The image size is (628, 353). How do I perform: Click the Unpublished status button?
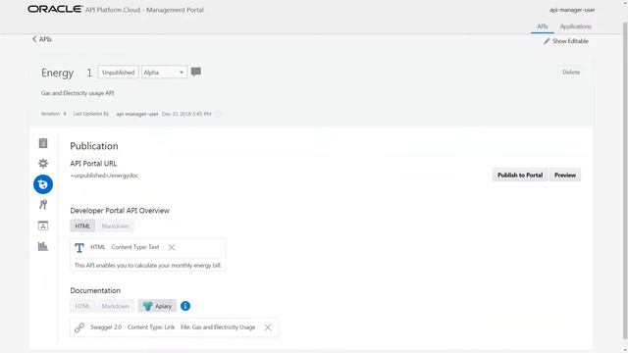pyautogui.click(x=118, y=72)
